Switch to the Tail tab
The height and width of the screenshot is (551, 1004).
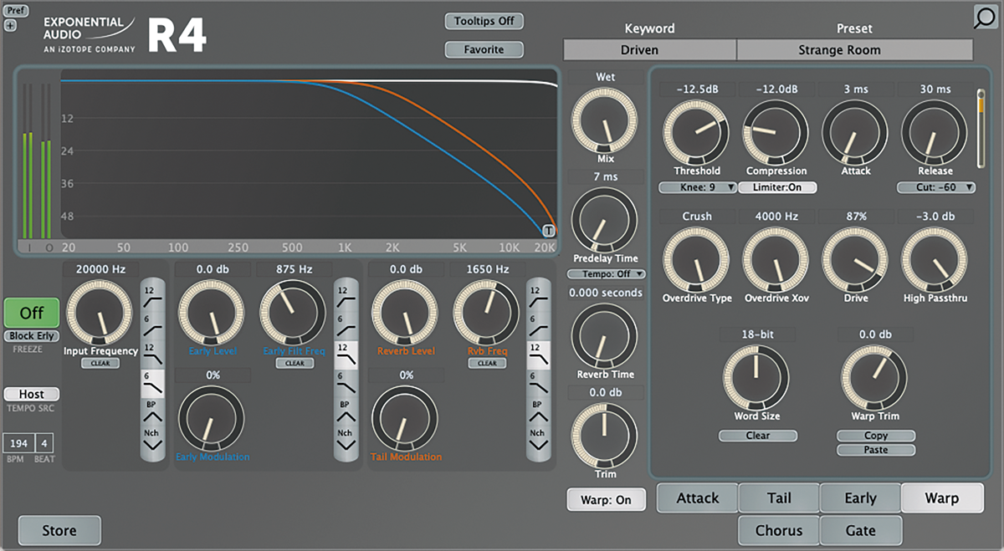[x=779, y=498]
